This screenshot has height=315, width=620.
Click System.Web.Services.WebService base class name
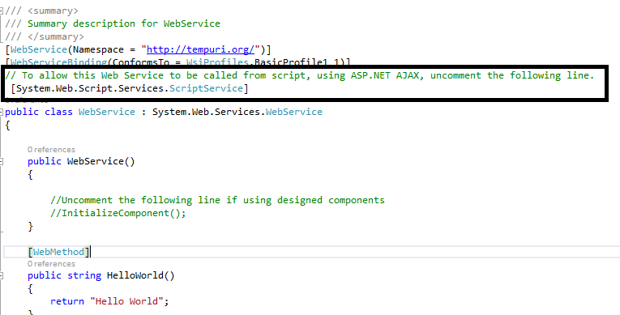click(x=237, y=112)
